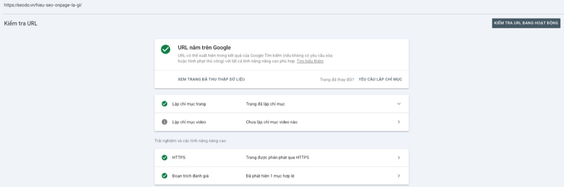Click 'Chưa lập chỉ mục video nào' status

point(272,122)
